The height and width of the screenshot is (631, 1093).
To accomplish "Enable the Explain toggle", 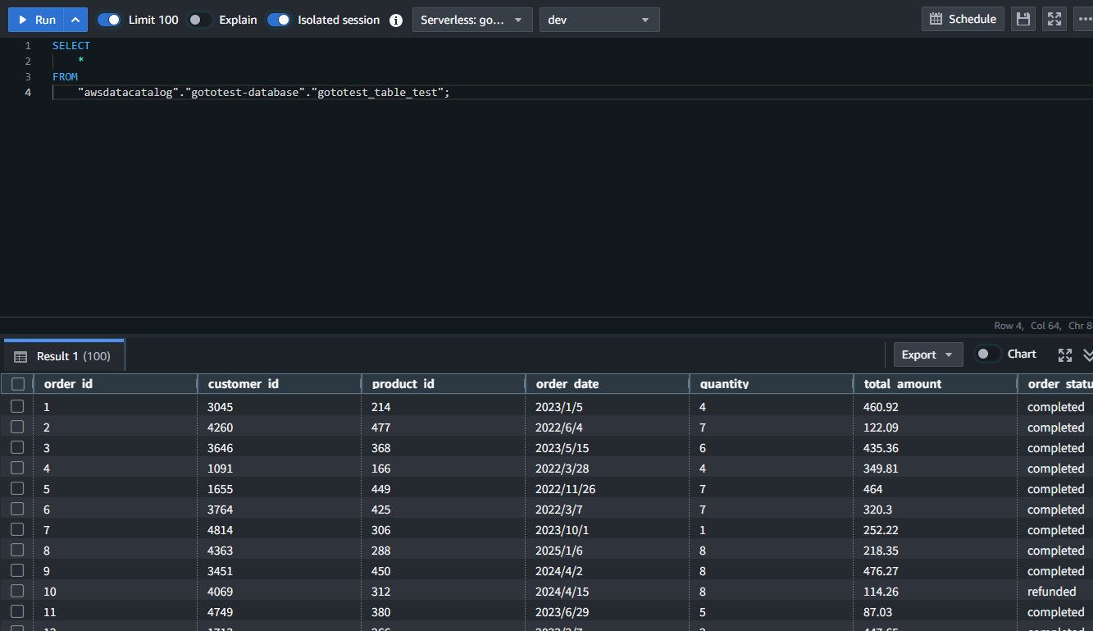I will pos(199,20).
